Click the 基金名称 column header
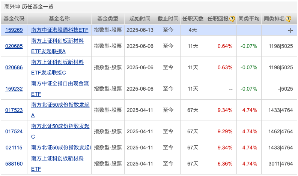The width and height of the screenshot is (298, 176). point(59,19)
